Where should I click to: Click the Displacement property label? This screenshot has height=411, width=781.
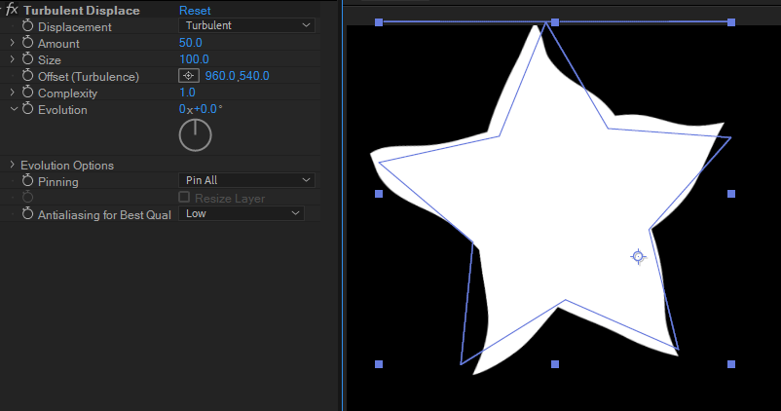[x=75, y=27]
